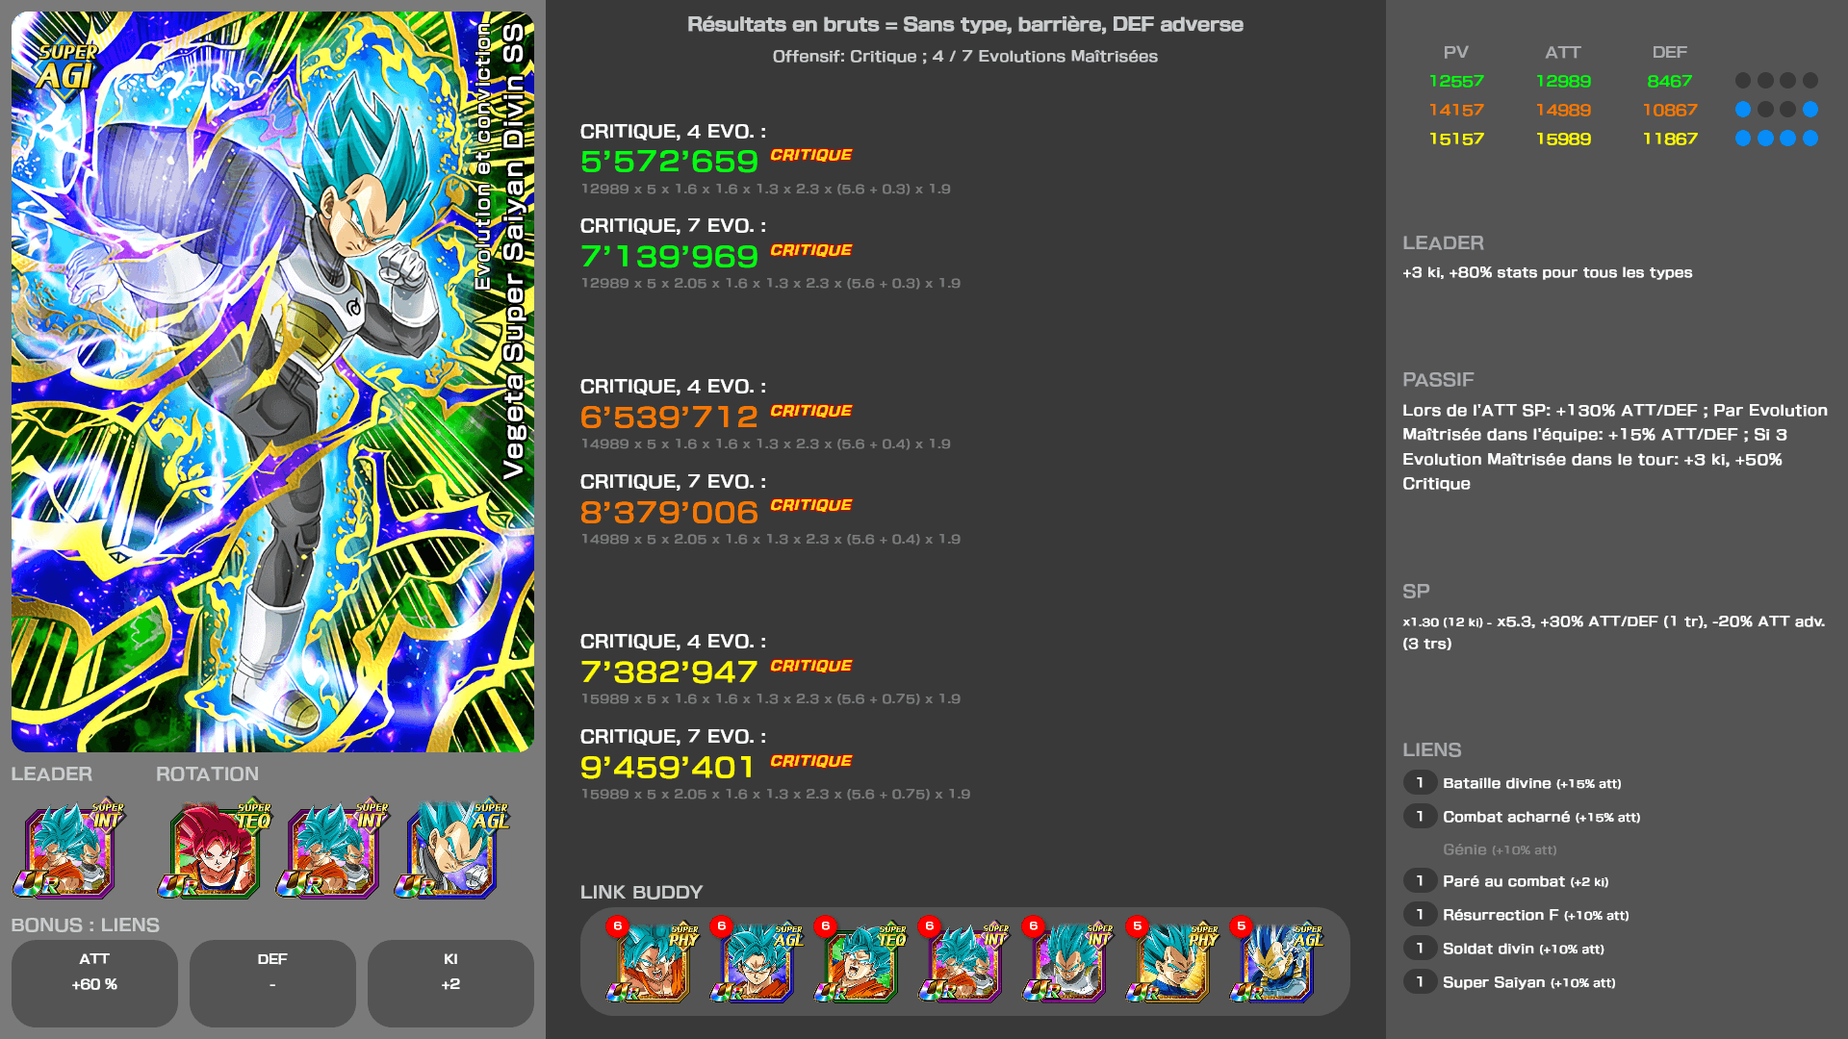This screenshot has height=1039, width=1848.
Task: Click the level 1 badge beside Résurrection F
Action: pos(1420,914)
